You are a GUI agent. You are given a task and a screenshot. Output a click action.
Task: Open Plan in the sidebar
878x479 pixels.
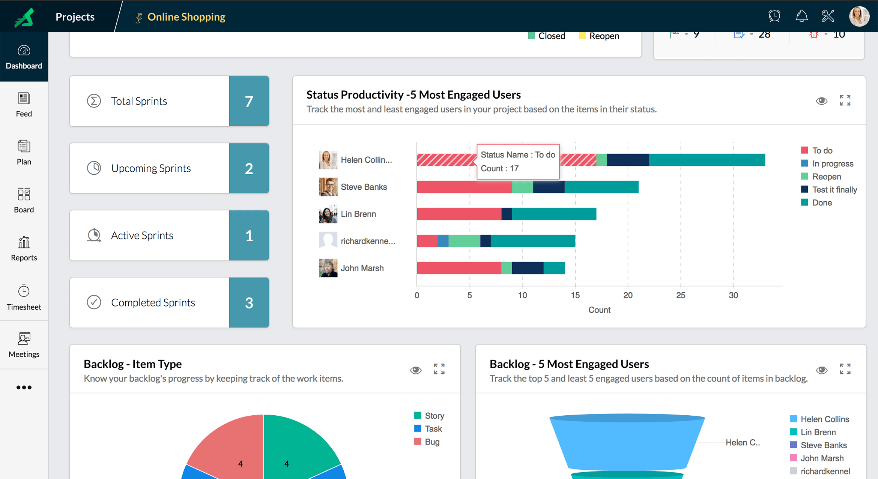tap(24, 153)
